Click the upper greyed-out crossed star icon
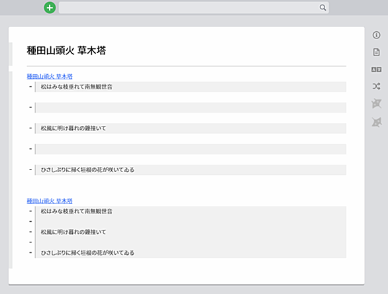The height and width of the screenshot is (294, 388). click(376, 103)
